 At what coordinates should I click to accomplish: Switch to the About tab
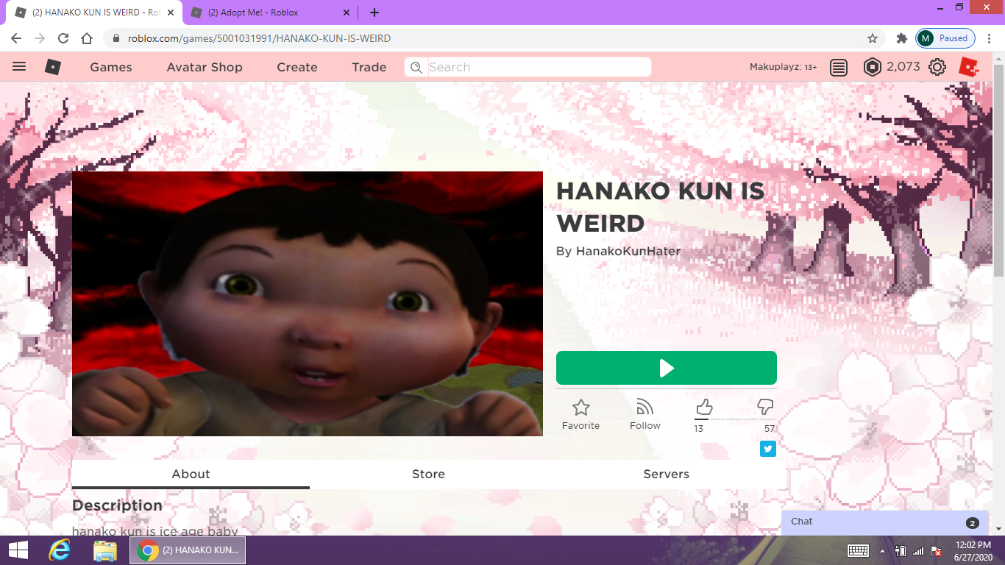point(191,475)
